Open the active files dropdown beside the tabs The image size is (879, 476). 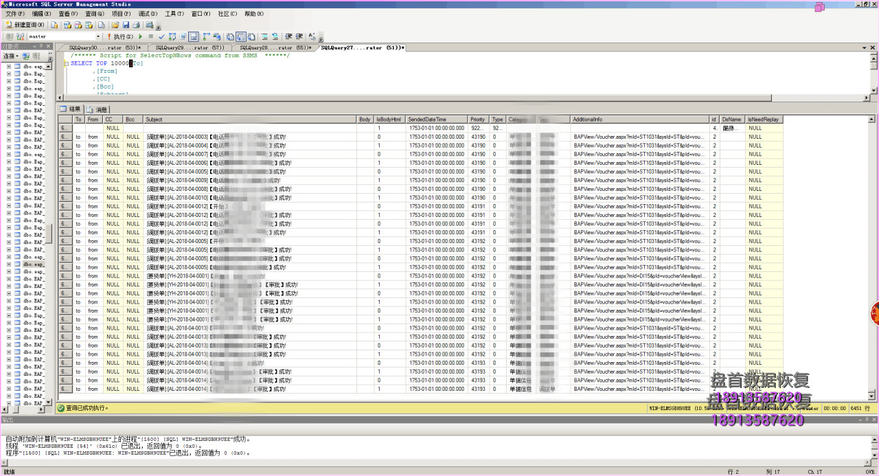click(865, 47)
